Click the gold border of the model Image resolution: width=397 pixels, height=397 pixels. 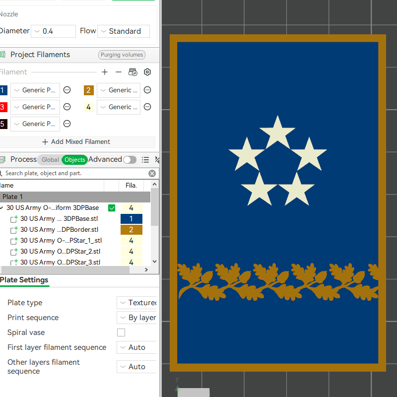(278, 38)
